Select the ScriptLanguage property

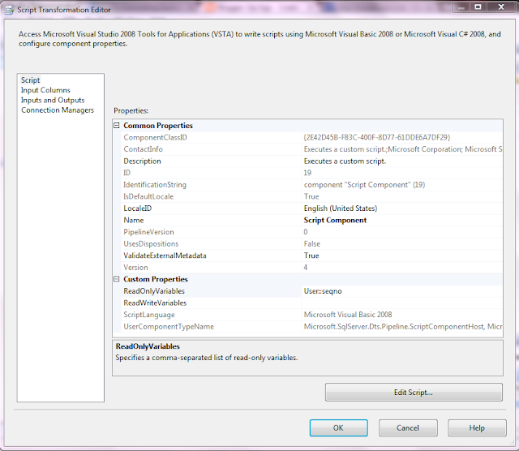pos(149,315)
